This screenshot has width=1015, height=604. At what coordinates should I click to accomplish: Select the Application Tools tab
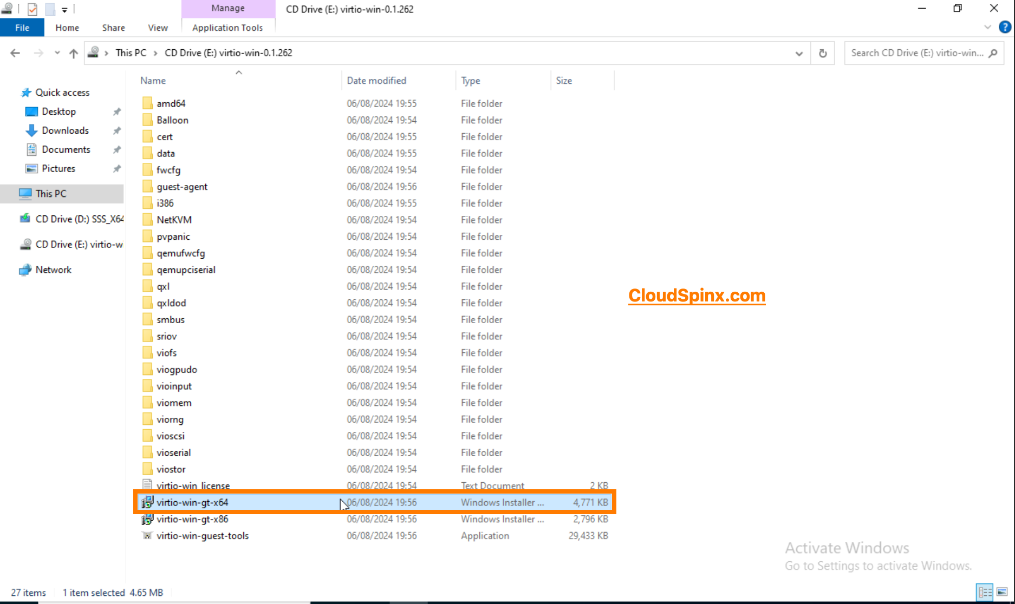[x=227, y=27]
